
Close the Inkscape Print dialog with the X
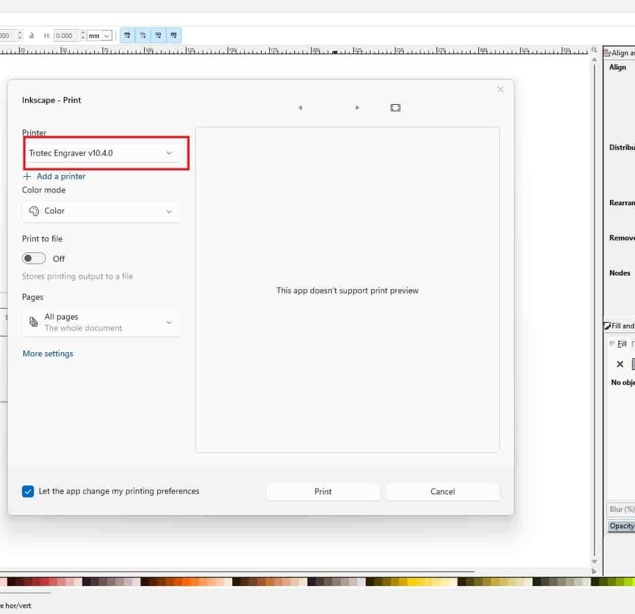click(500, 89)
